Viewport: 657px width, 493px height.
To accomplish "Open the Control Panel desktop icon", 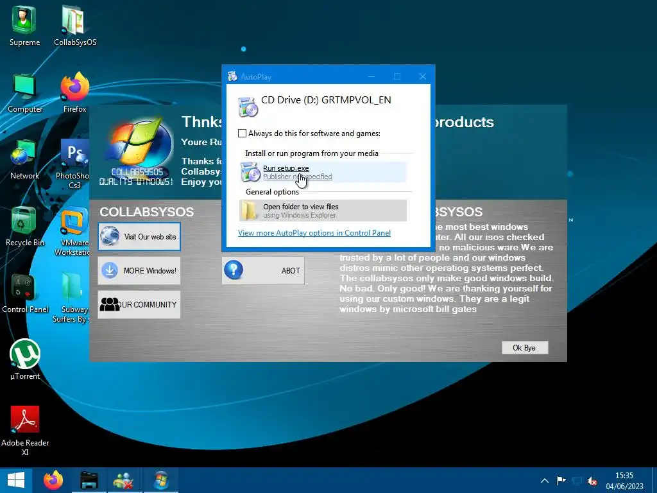I will tap(25, 293).
